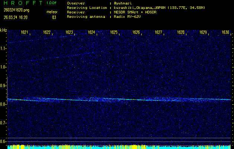Click the meteor count value 83
Viewport: 234px width, 149px height.
pyautogui.click(x=54, y=18)
